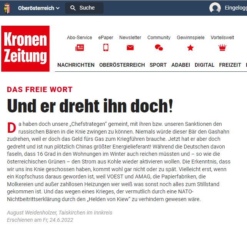Open the ADABEI section
Screen dimensions: 247x231
point(181,65)
